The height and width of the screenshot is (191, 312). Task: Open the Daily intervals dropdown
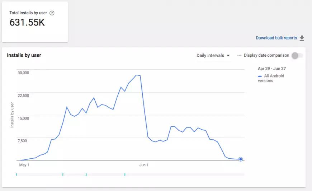tap(213, 56)
